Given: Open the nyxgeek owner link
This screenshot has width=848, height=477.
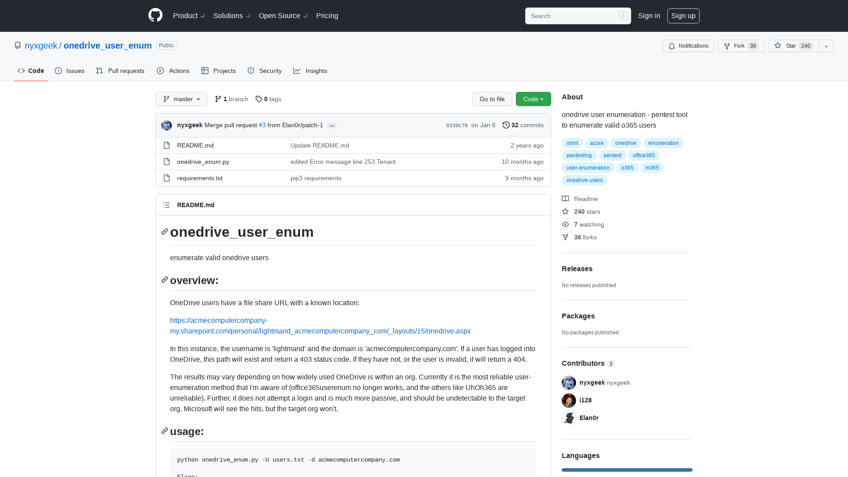Looking at the screenshot, I should point(41,45).
